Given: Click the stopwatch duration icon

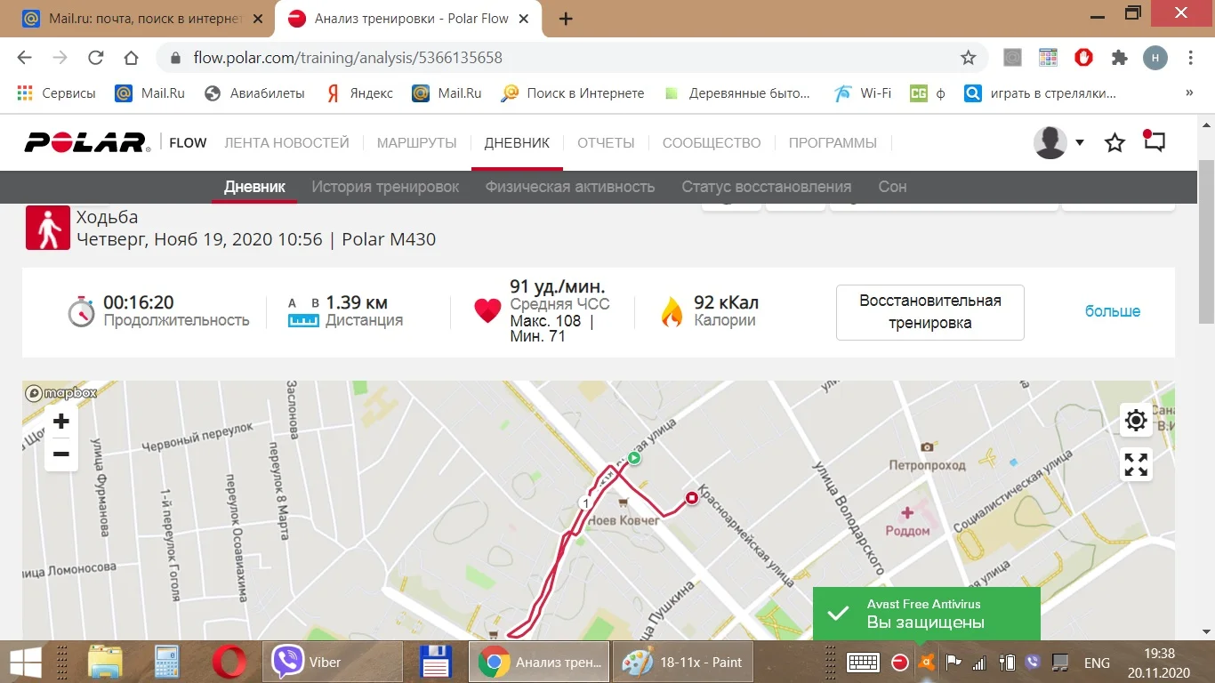Looking at the screenshot, I should [x=81, y=311].
